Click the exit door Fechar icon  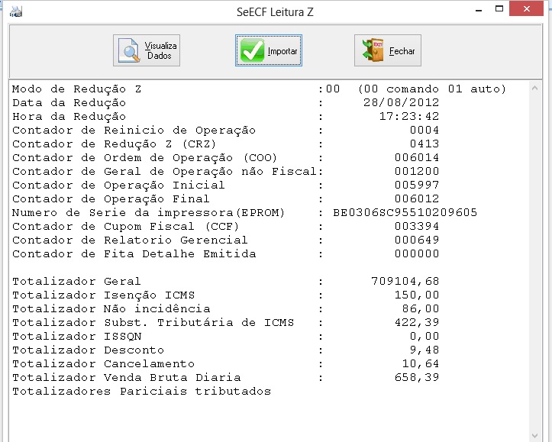(x=374, y=51)
